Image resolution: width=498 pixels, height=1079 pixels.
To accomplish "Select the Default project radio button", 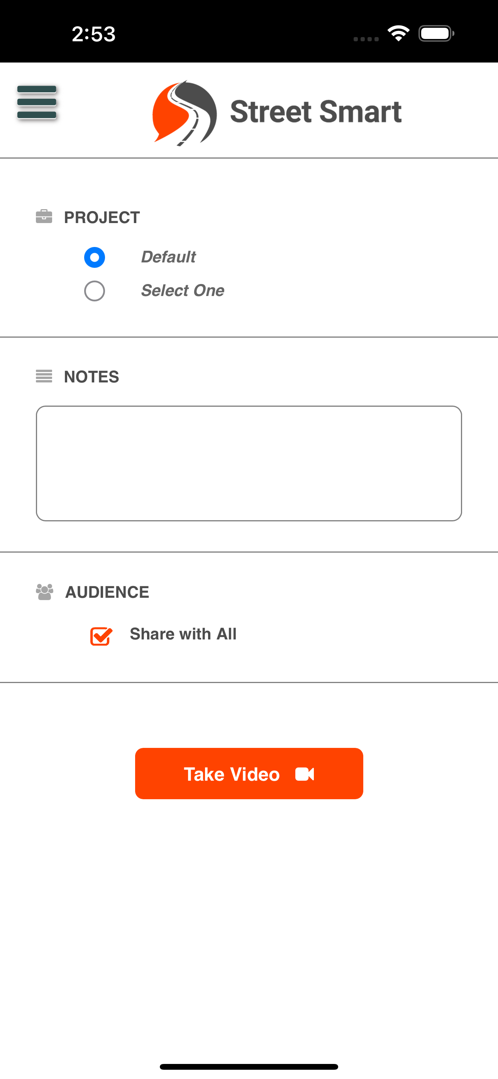I will tap(94, 257).
